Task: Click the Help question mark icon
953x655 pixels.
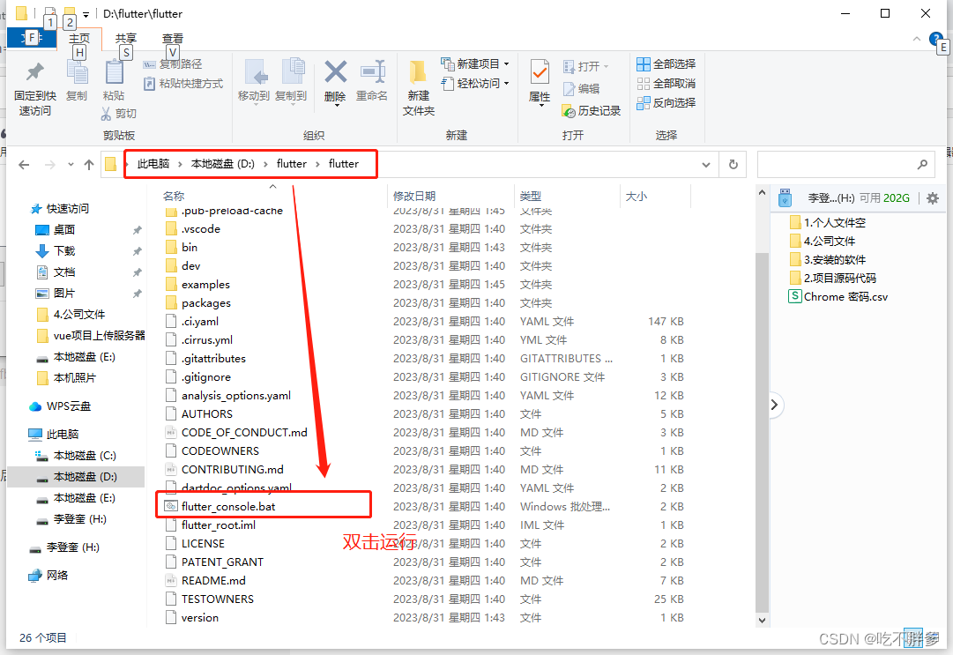Action: [x=935, y=40]
